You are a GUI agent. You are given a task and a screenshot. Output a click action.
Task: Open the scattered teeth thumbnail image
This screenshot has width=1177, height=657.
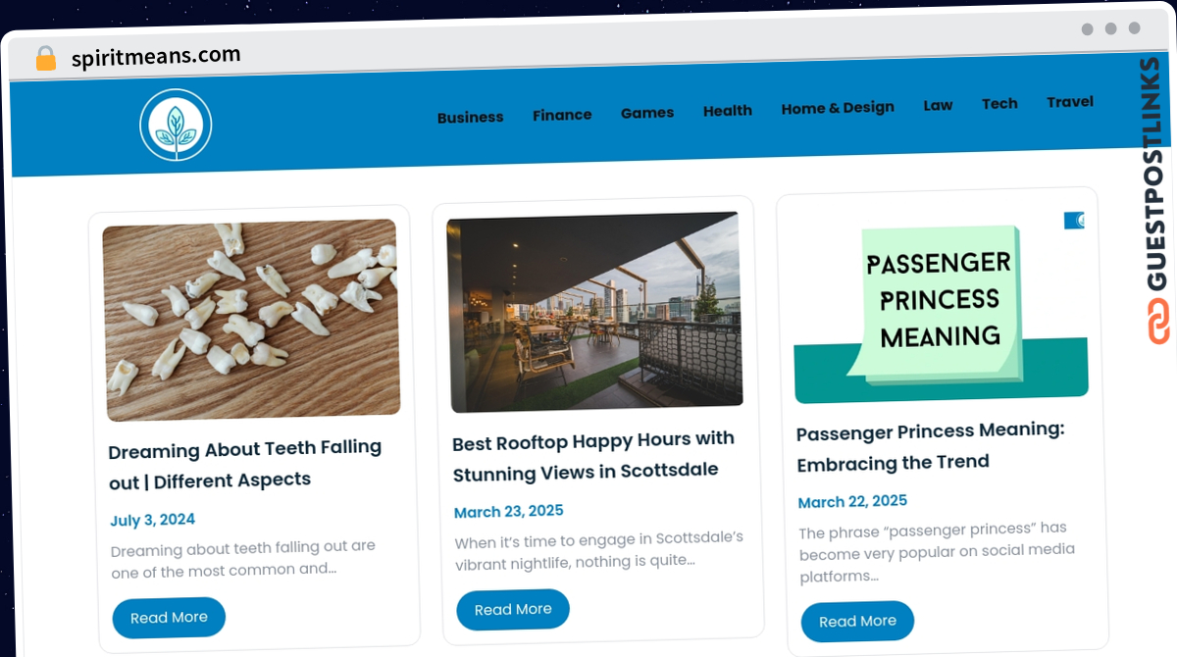251,320
